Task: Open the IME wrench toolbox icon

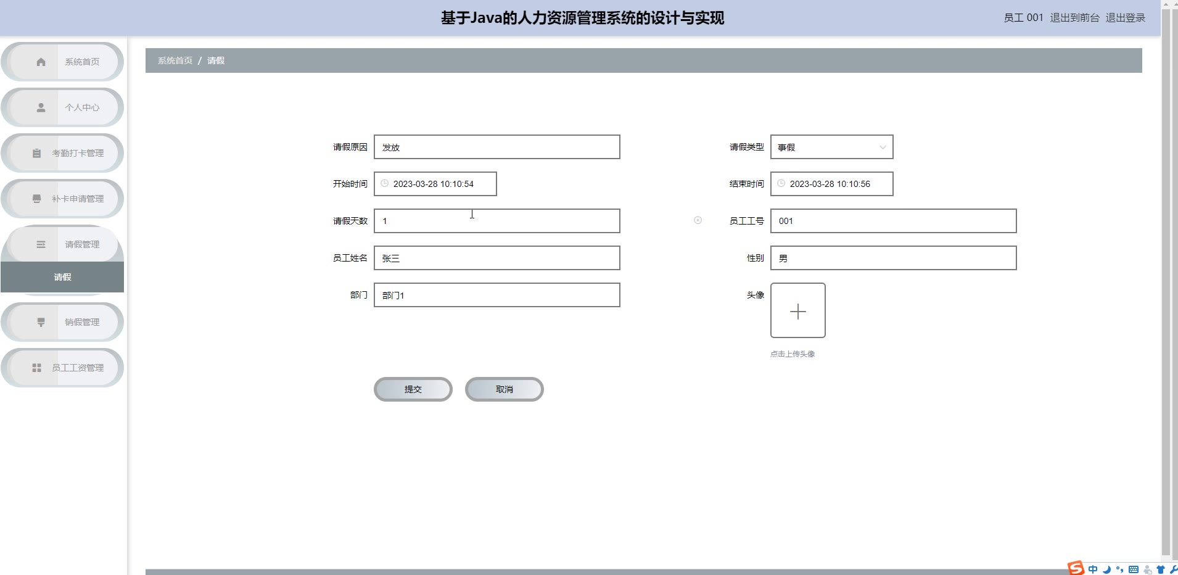Action: coord(1173,570)
